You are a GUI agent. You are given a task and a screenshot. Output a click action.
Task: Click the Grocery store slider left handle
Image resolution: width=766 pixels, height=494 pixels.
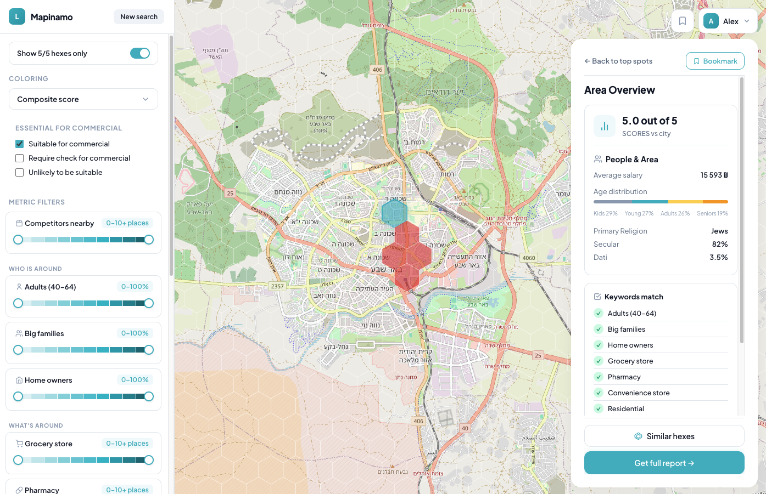[18, 460]
